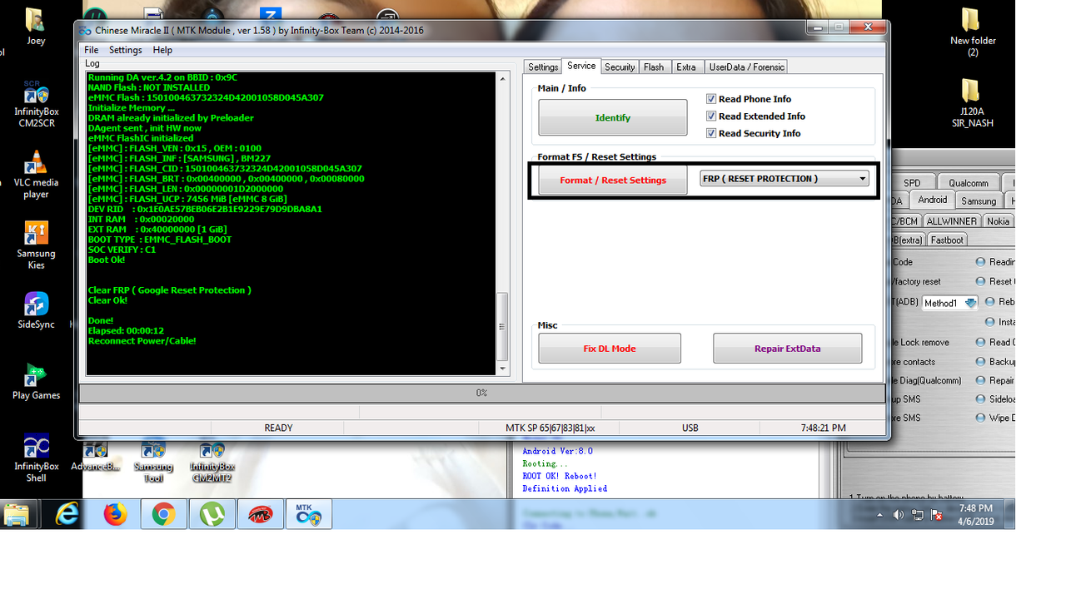Select the Backup radio button in background window
Image resolution: width=1066 pixels, height=599 pixels.
(x=980, y=362)
